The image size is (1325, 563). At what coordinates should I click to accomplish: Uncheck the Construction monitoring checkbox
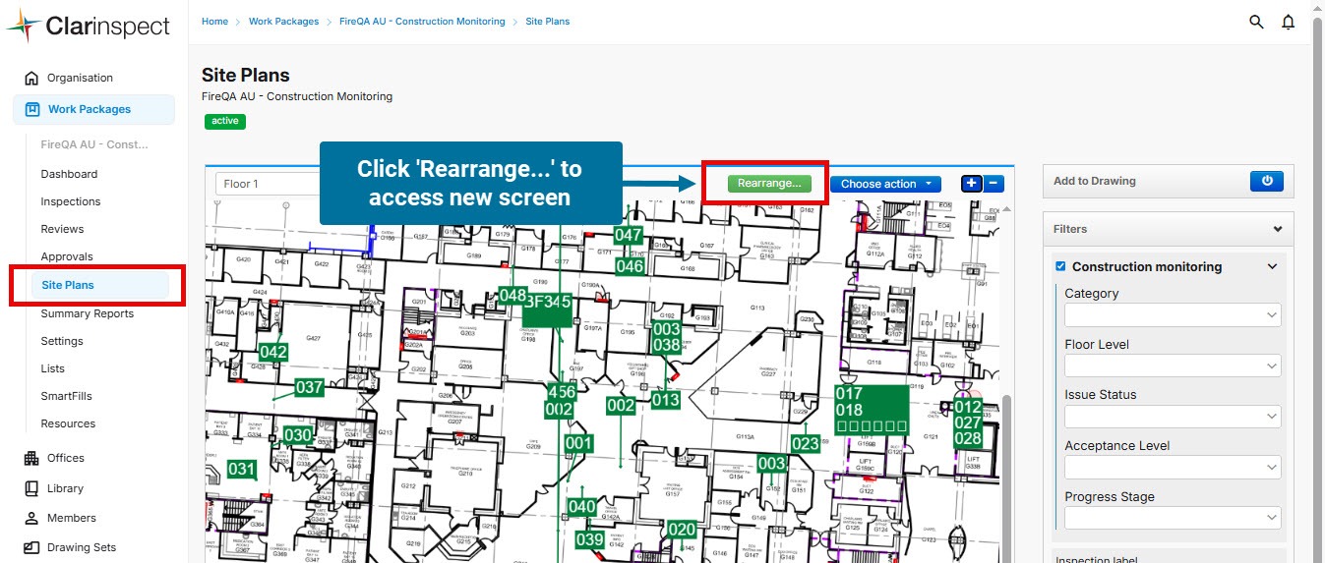click(x=1060, y=266)
